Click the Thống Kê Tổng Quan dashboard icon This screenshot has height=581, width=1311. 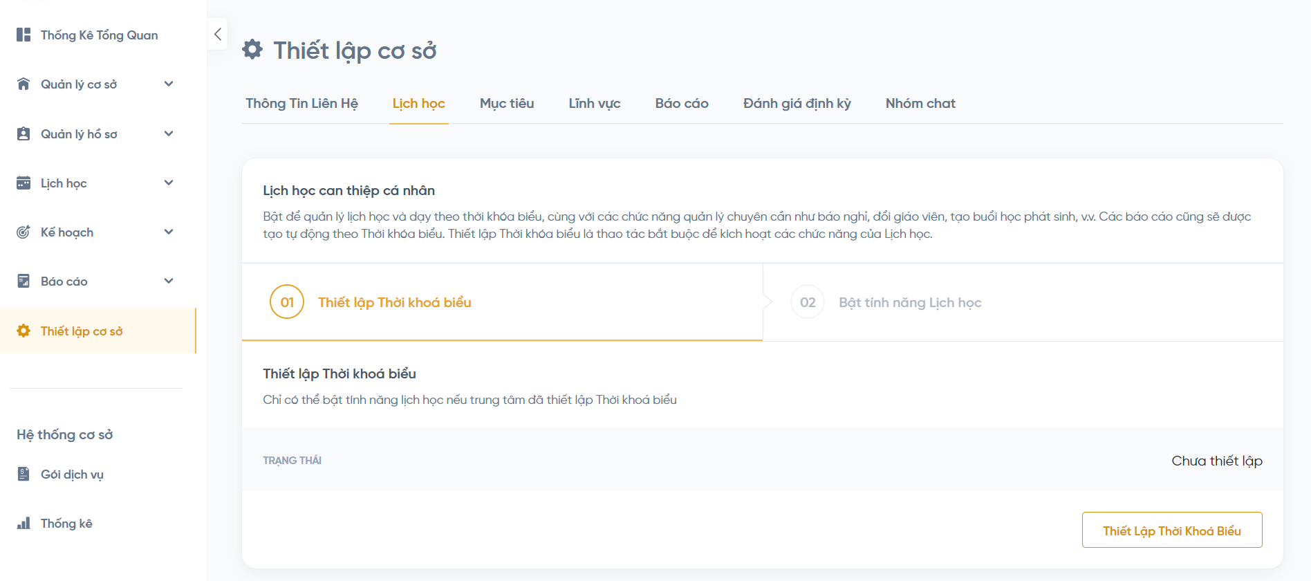[24, 35]
